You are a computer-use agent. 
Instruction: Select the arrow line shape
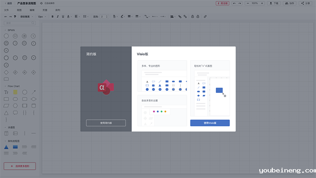tap(33, 92)
